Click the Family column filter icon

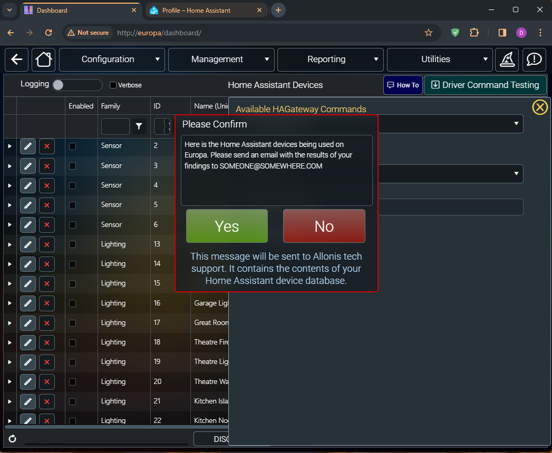pos(139,126)
